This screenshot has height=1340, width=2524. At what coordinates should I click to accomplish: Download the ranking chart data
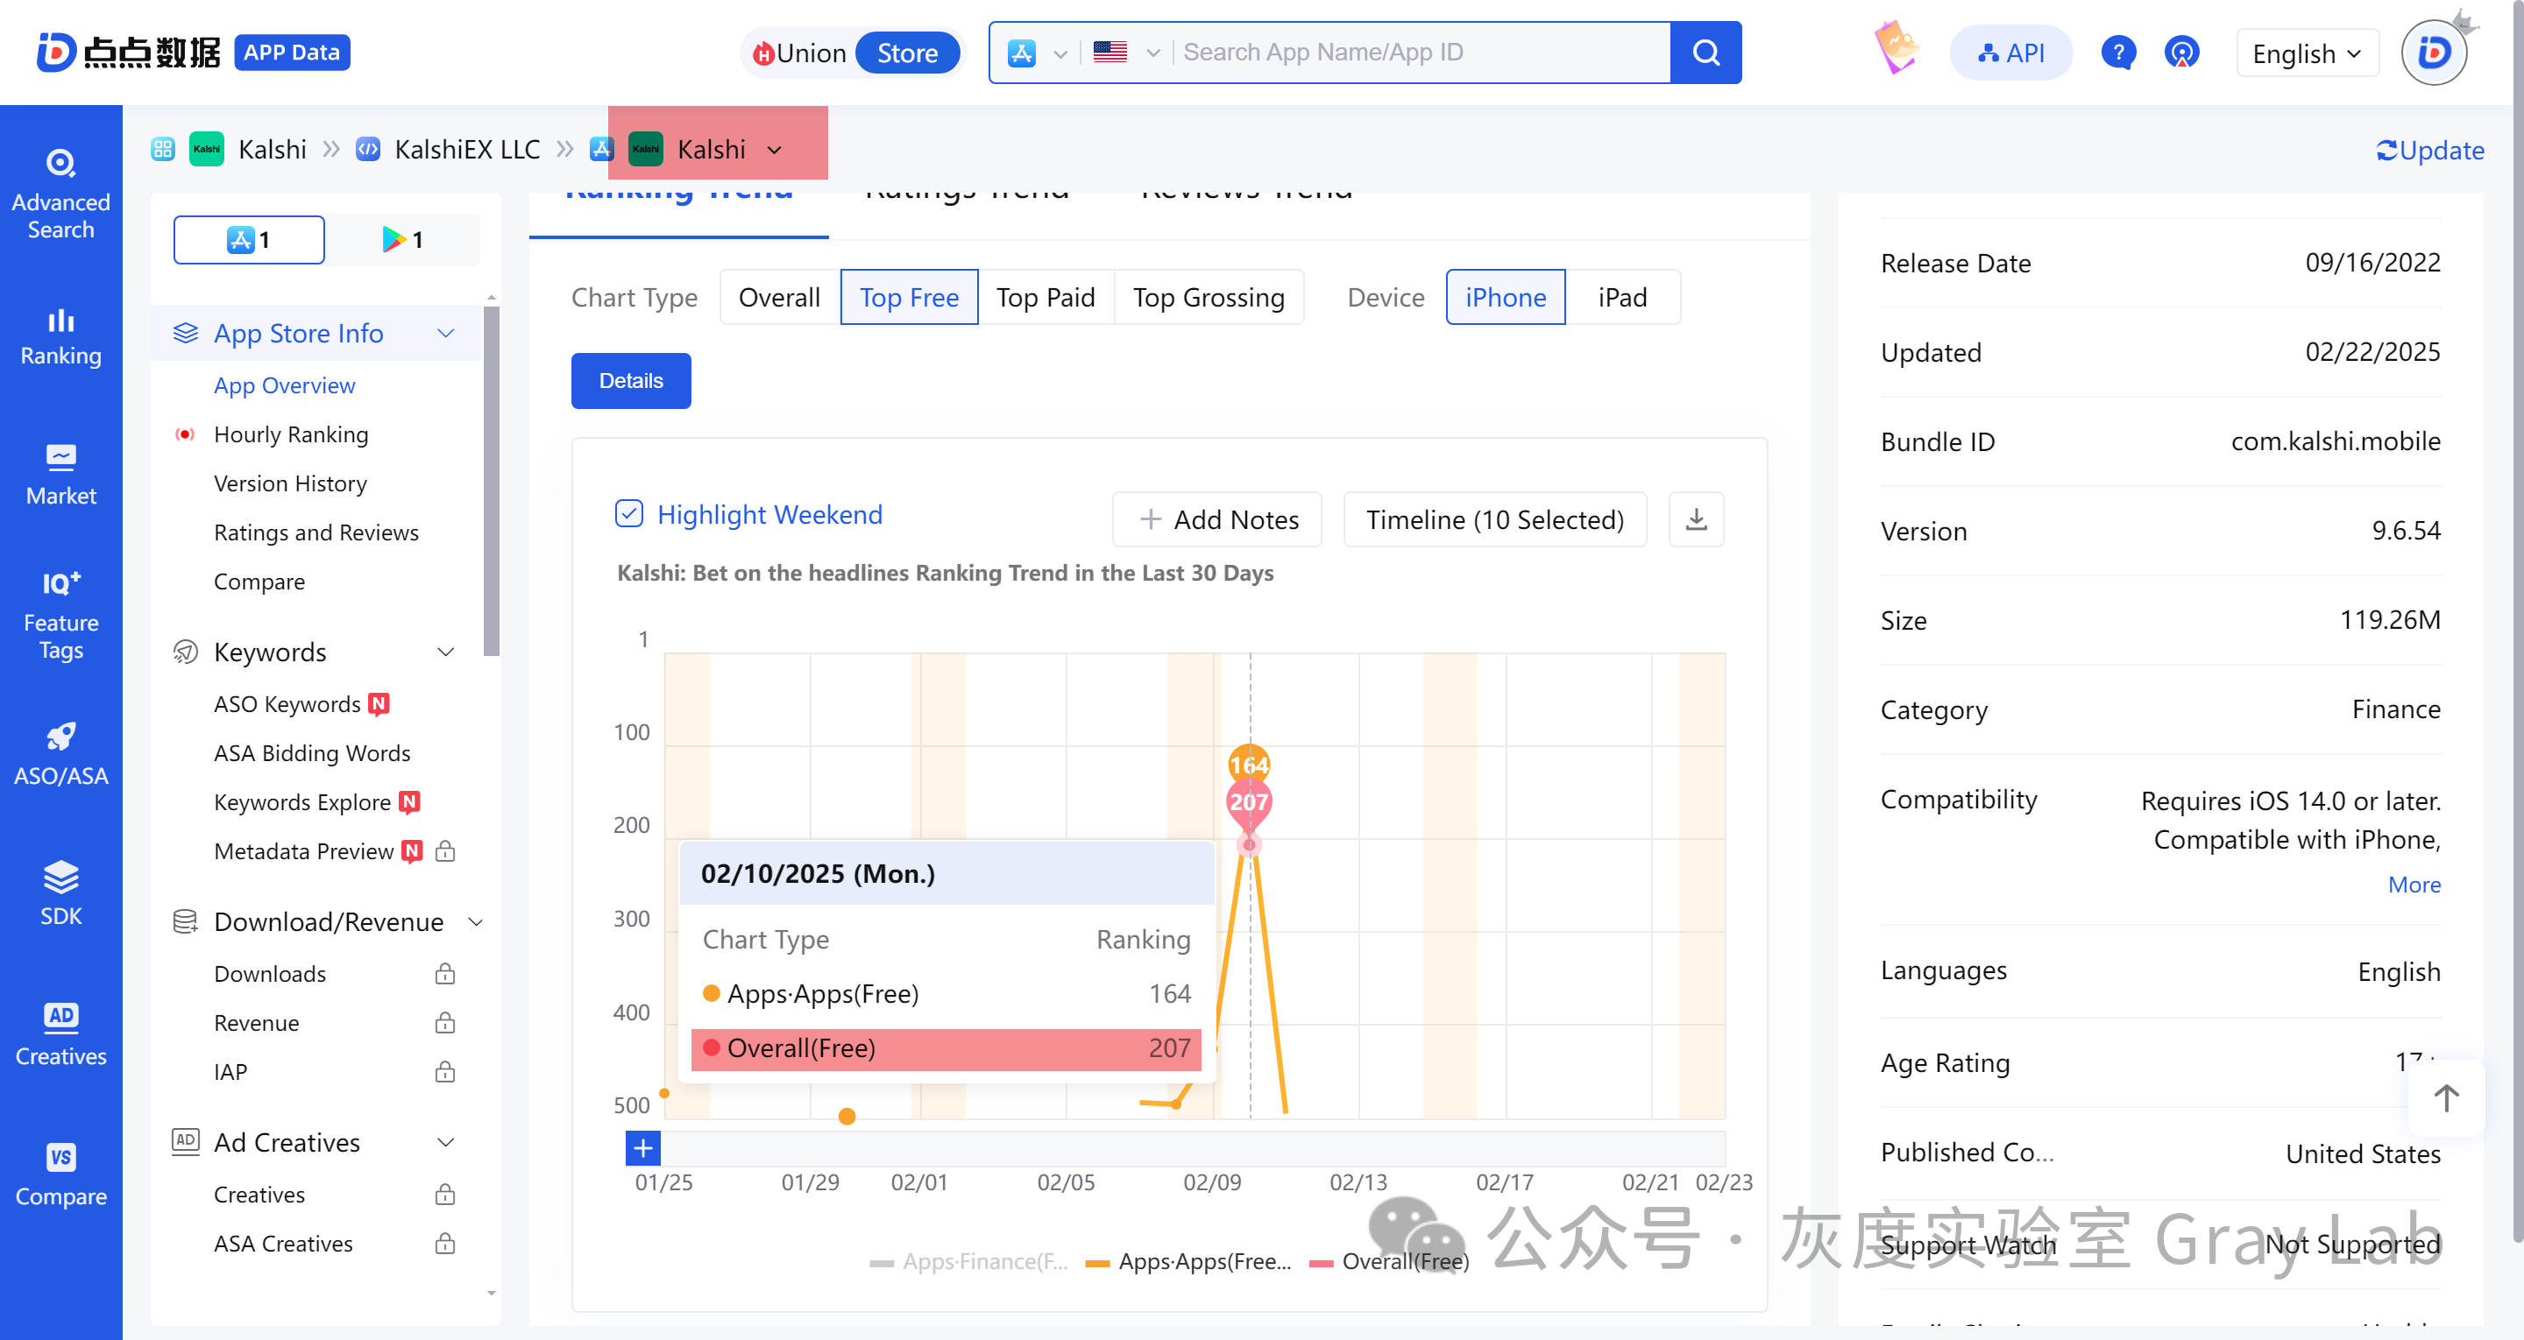click(x=1696, y=519)
